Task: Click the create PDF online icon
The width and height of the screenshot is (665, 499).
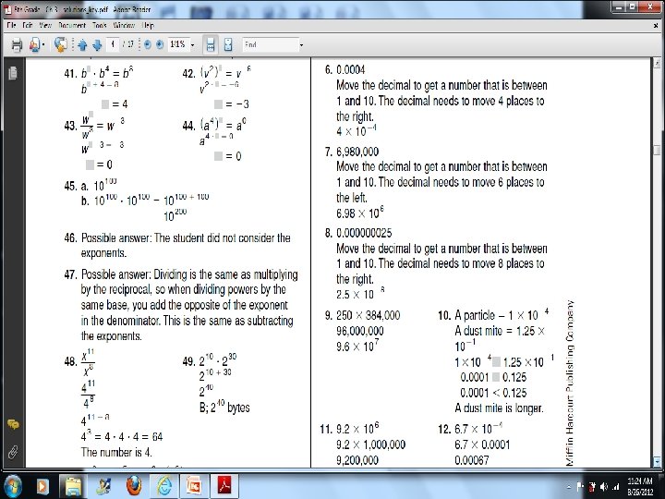Action: pos(35,44)
